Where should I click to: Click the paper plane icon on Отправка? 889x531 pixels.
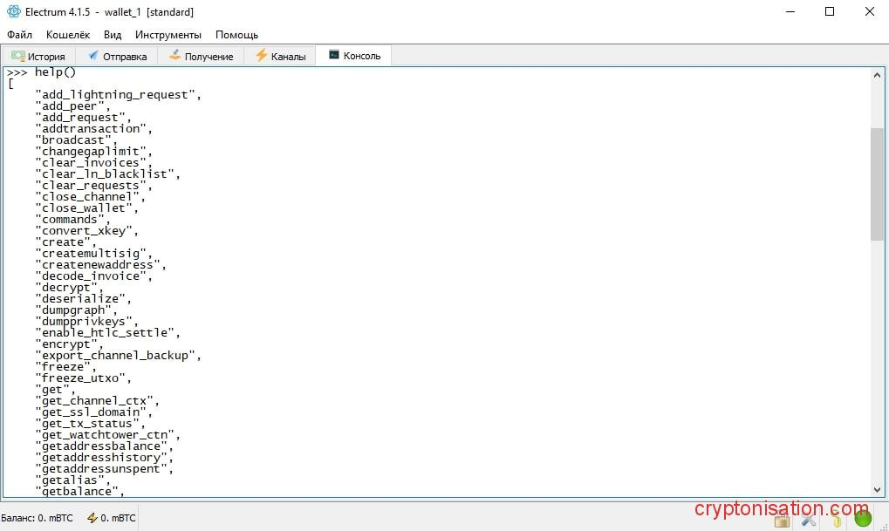pyautogui.click(x=93, y=56)
